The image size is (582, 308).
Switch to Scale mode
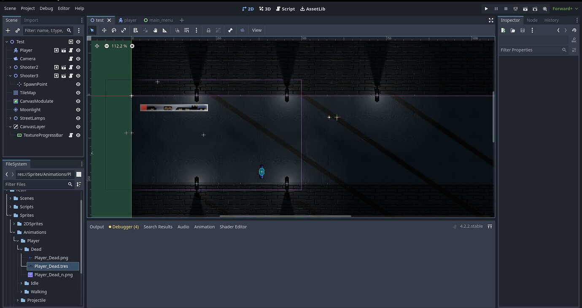124,30
